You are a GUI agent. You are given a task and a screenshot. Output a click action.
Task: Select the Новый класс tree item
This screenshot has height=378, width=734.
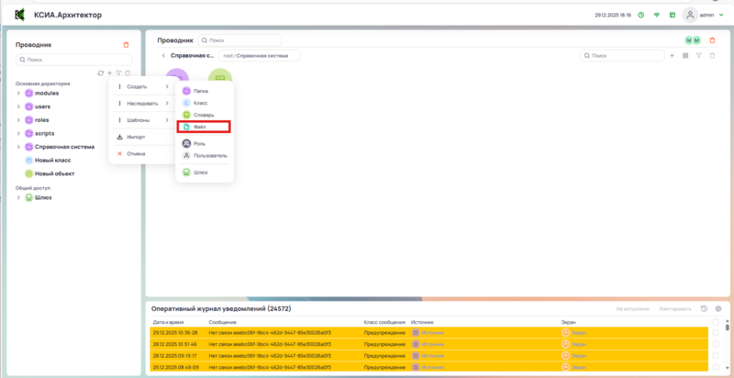point(53,160)
